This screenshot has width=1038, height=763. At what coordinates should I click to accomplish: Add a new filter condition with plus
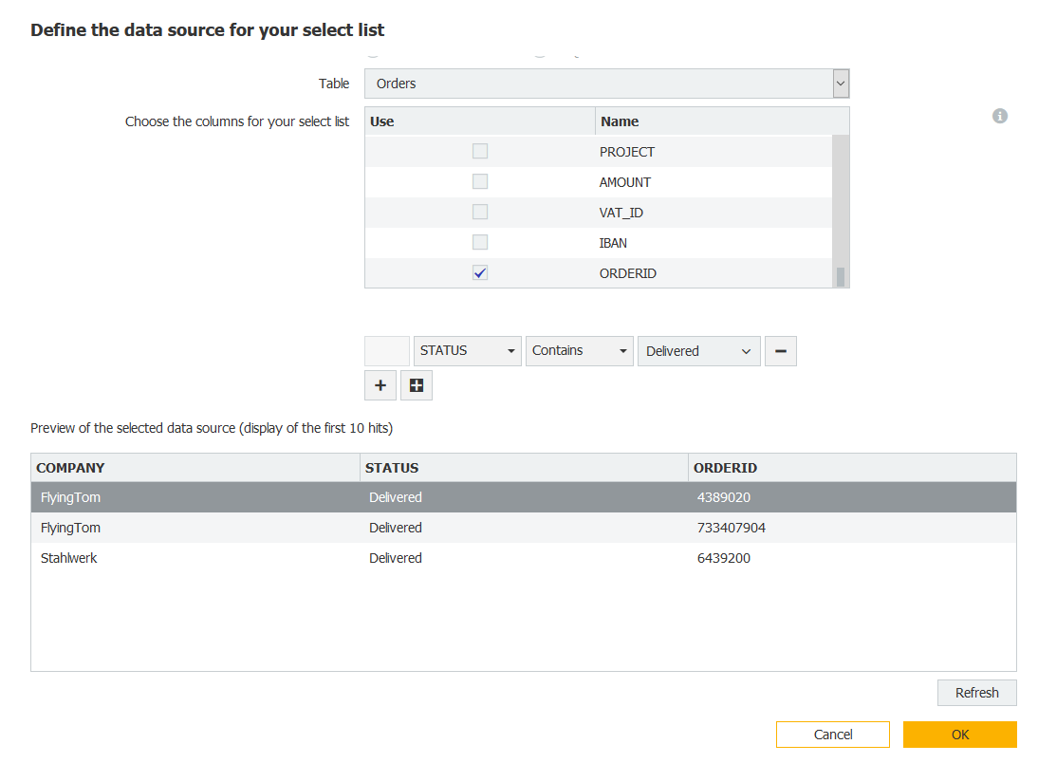(380, 385)
